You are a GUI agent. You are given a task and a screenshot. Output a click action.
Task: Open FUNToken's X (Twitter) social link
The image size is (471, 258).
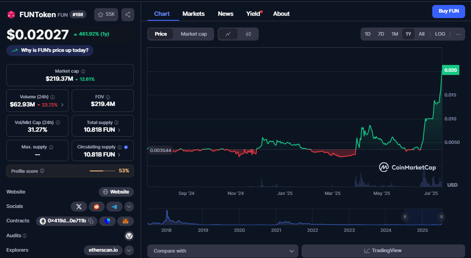(79, 207)
